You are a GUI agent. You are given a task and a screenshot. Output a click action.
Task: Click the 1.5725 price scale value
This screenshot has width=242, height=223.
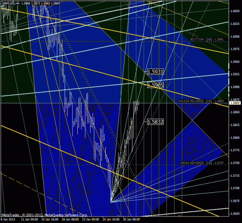(x=235, y=176)
